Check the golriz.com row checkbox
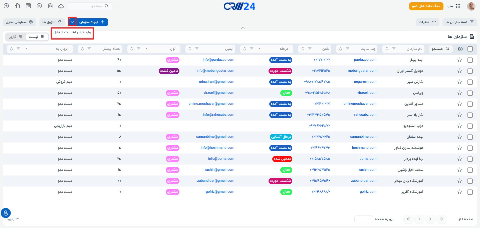 (470, 192)
